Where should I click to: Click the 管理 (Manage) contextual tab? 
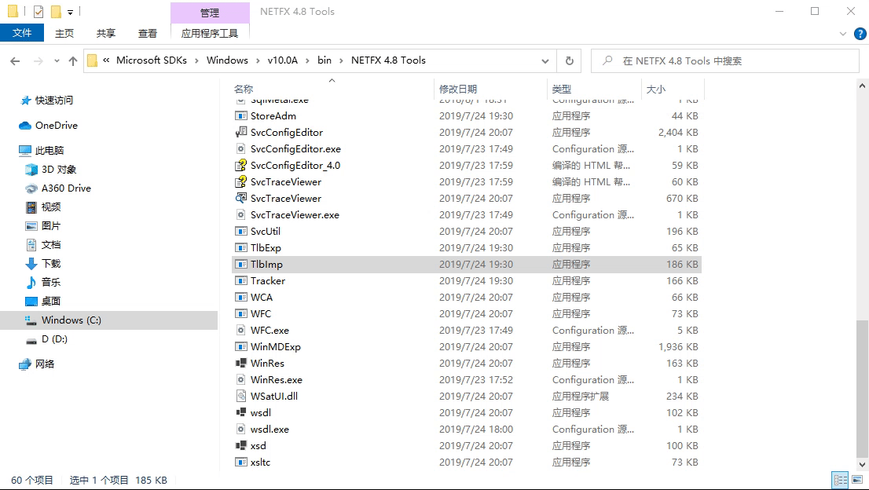(x=210, y=13)
